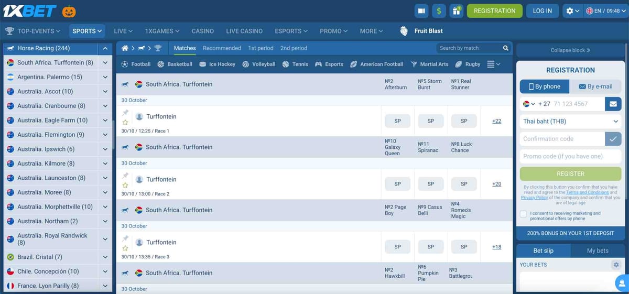Open the LIVE menu
Screen dimensions: 629x294
pos(123,31)
